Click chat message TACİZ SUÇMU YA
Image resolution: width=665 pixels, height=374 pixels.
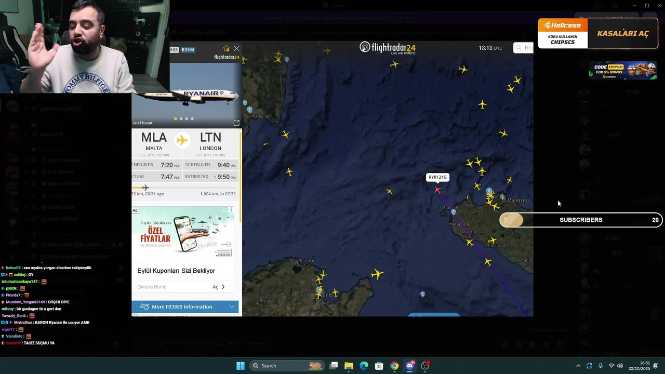39,343
